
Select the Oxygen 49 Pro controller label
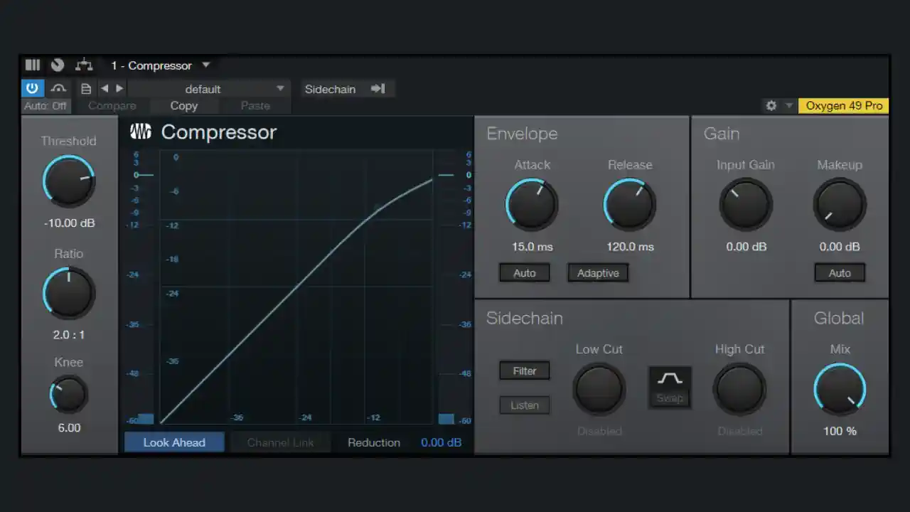coord(843,106)
